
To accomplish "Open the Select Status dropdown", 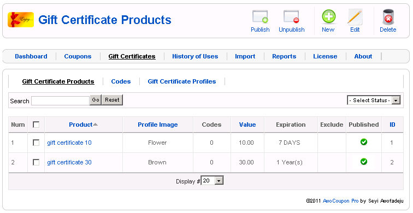I will coord(374,100).
